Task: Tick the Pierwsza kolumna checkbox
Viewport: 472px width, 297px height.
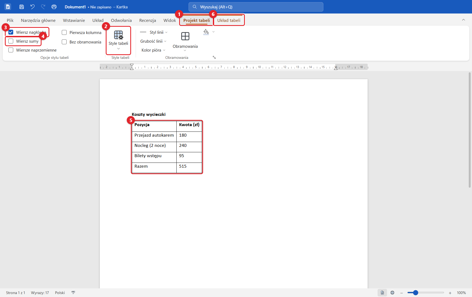Action: click(x=64, y=32)
